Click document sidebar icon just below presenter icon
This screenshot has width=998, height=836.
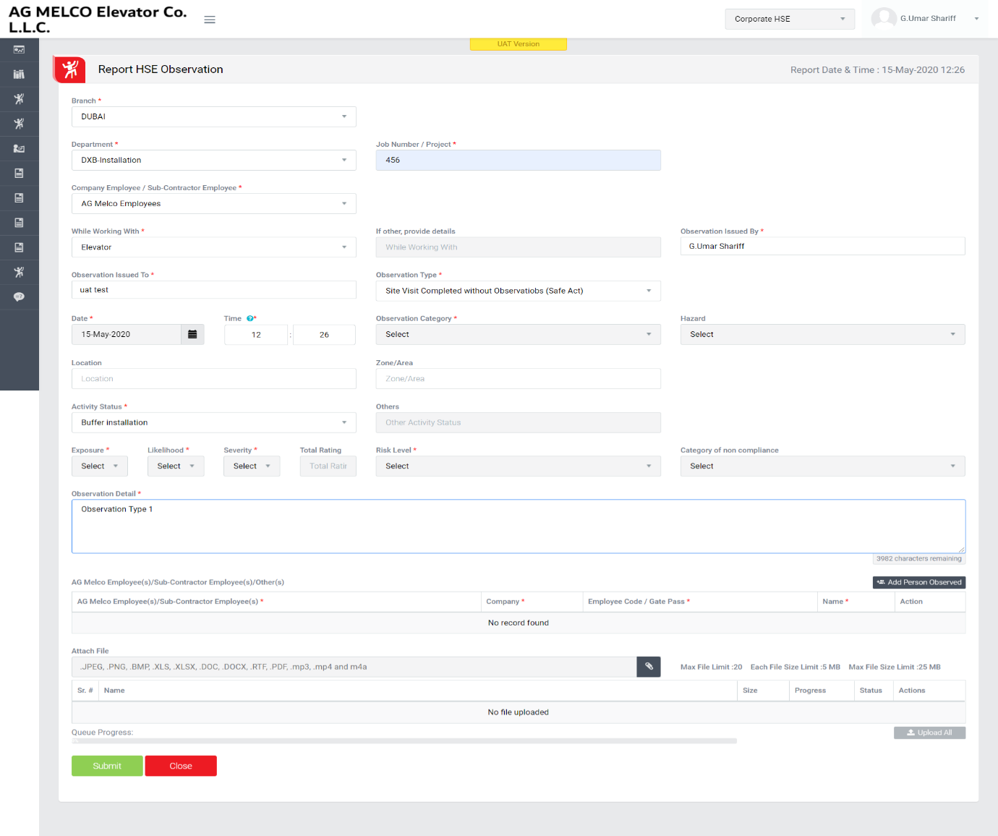19,173
